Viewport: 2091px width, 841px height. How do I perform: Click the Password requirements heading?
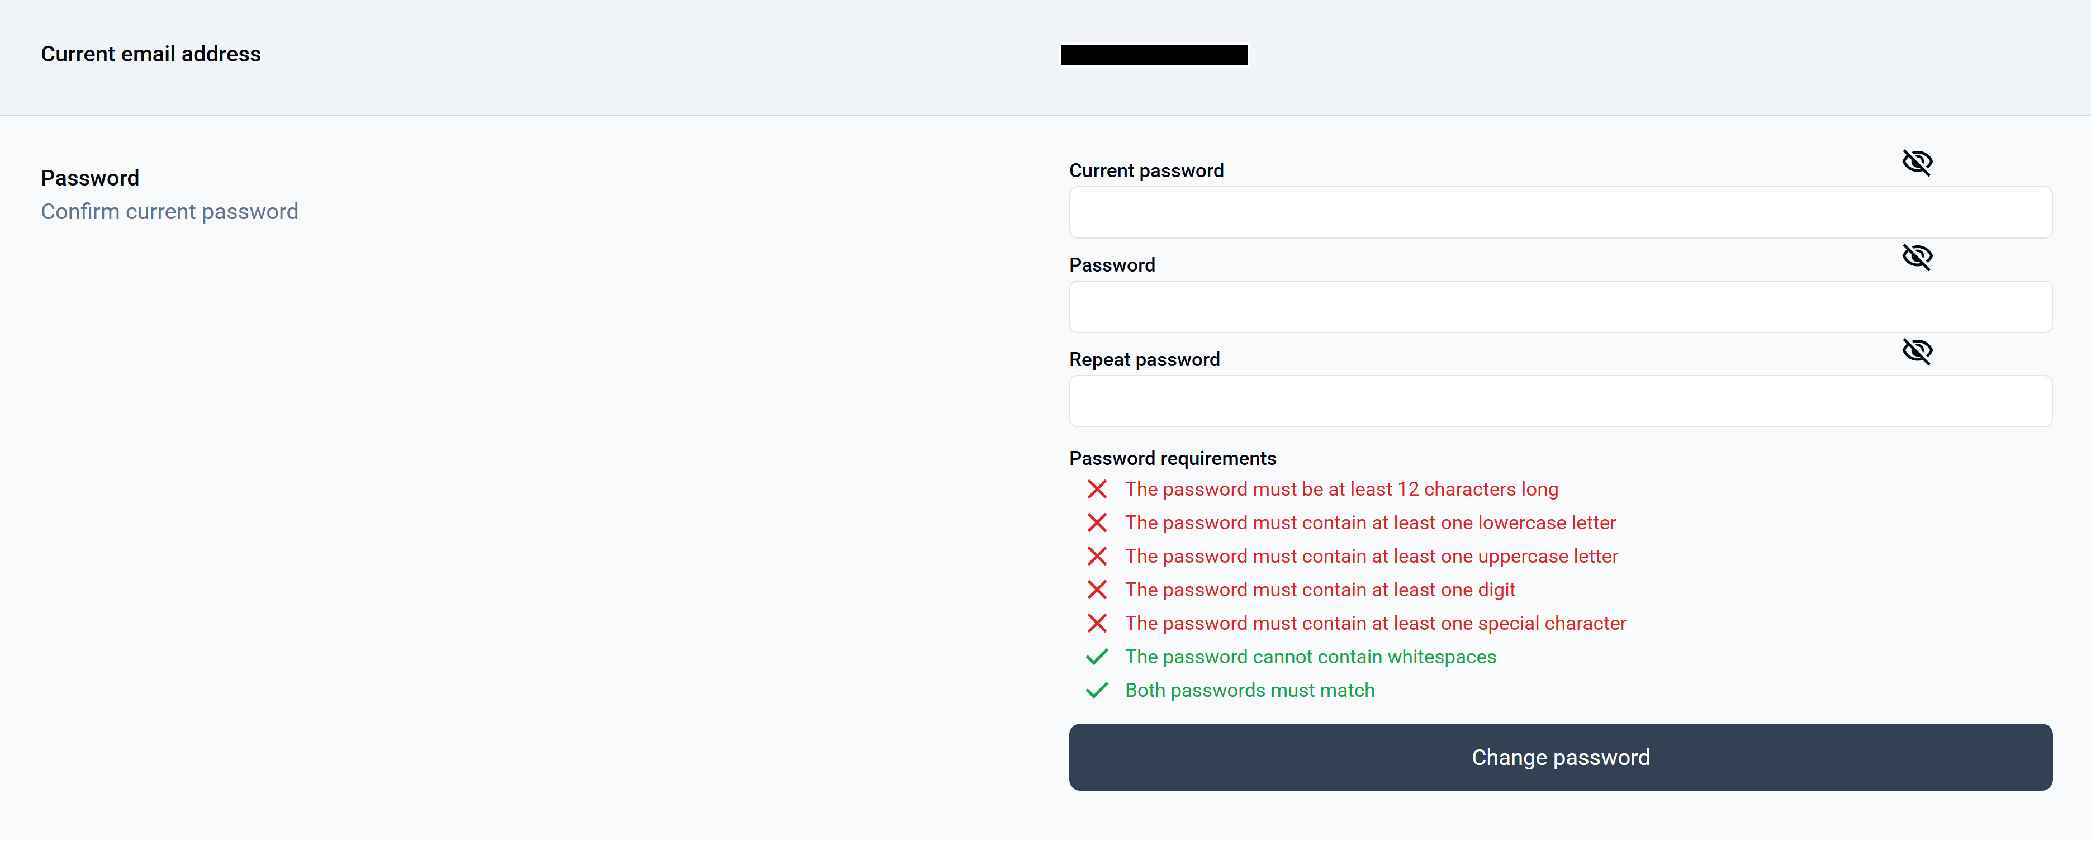coord(1172,459)
